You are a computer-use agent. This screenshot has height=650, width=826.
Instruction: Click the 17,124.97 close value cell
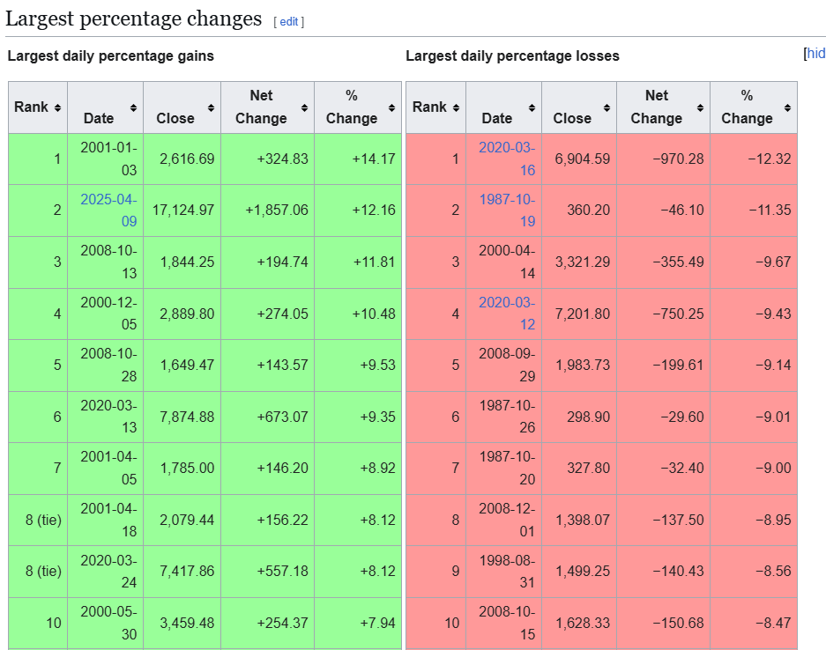point(182,211)
